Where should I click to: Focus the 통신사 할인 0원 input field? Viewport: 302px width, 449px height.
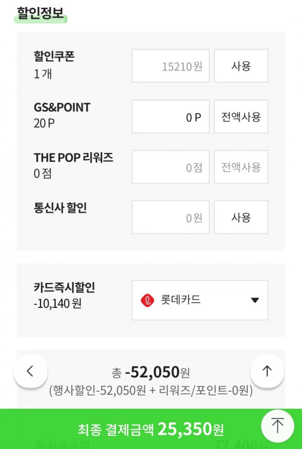pyautogui.click(x=171, y=217)
